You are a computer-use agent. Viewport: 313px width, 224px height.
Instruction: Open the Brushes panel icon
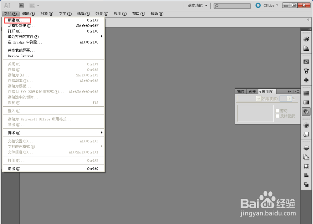point(306,71)
